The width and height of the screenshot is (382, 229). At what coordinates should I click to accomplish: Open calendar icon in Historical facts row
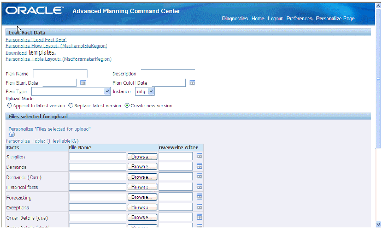199,186
